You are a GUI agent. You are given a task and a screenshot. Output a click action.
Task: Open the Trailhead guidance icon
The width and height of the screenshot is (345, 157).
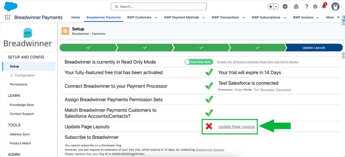click(x=296, y=7)
